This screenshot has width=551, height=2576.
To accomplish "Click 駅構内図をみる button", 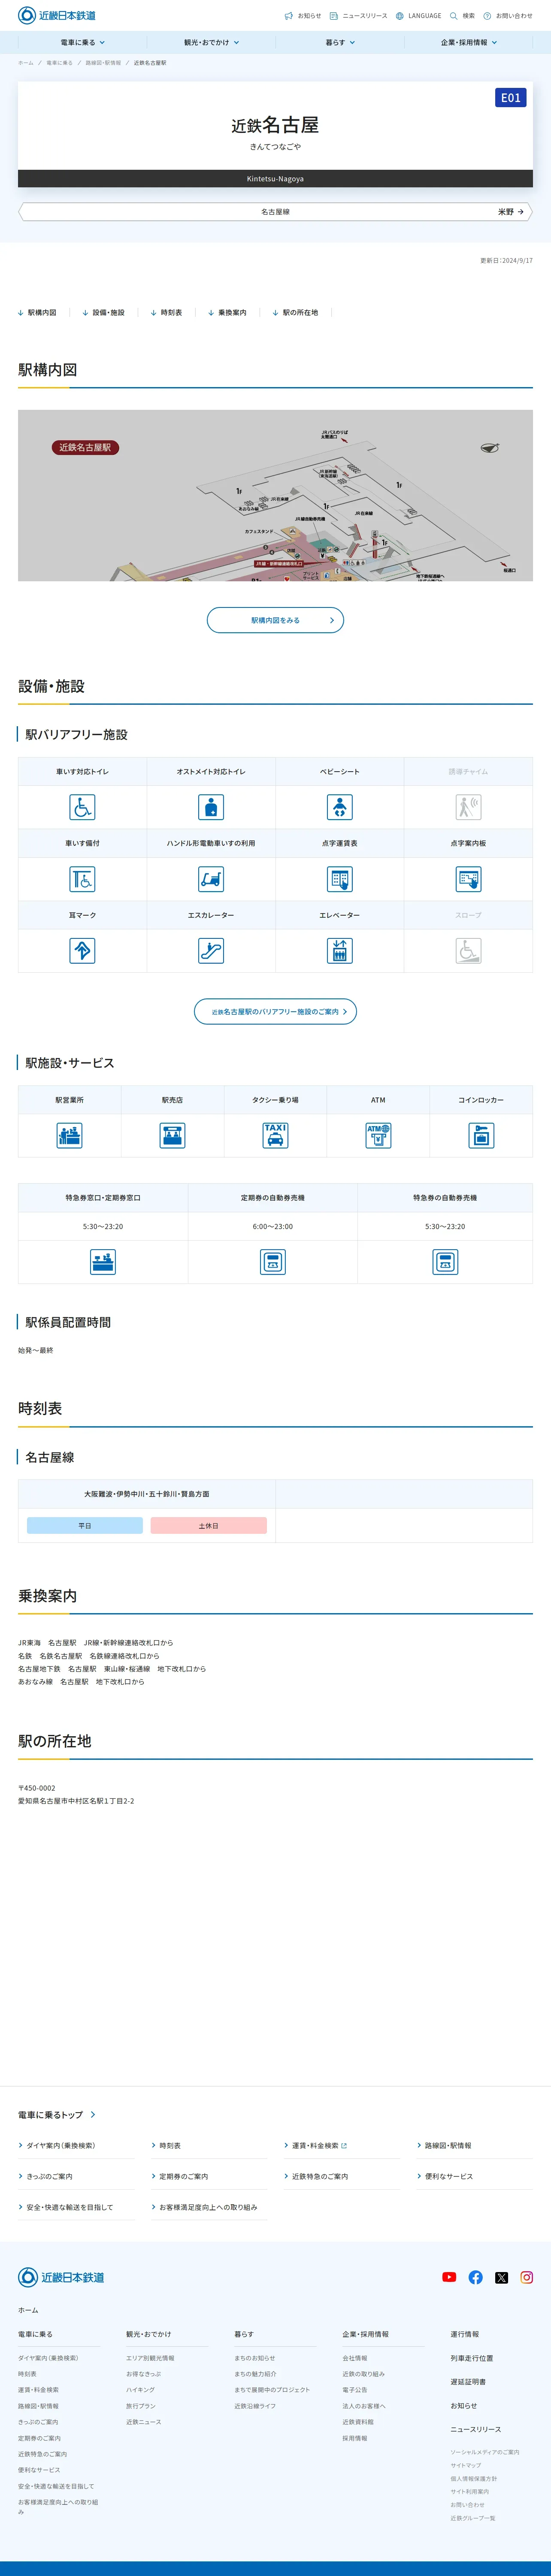I will (x=275, y=620).
